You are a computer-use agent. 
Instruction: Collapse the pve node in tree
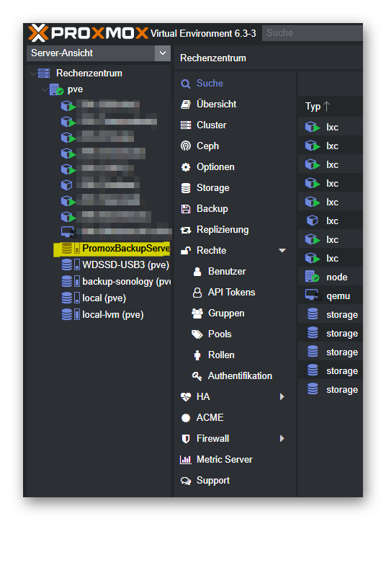coord(45,89)
